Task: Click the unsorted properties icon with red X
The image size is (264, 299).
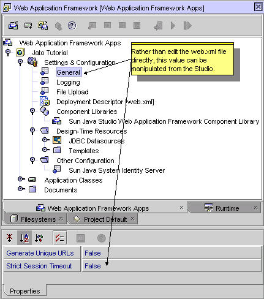Action: coord(9,238)
